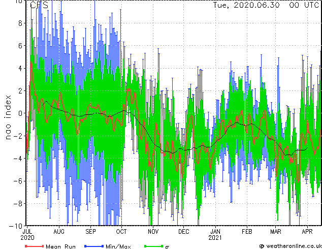Click the green sigma legend line
The height and width of the screenshot is (249, 322).
coord(153,246)
